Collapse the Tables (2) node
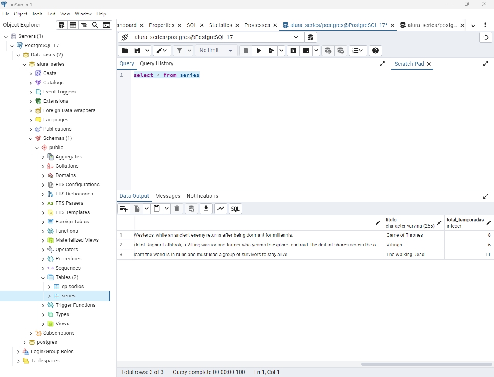Image resolution: width=494 pixels, height=377 pixels. pos(43,278)
